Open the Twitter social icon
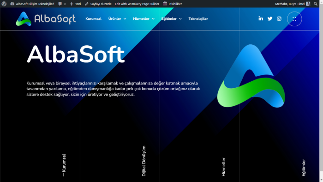323x182 pixels. [x=270, y=19]
